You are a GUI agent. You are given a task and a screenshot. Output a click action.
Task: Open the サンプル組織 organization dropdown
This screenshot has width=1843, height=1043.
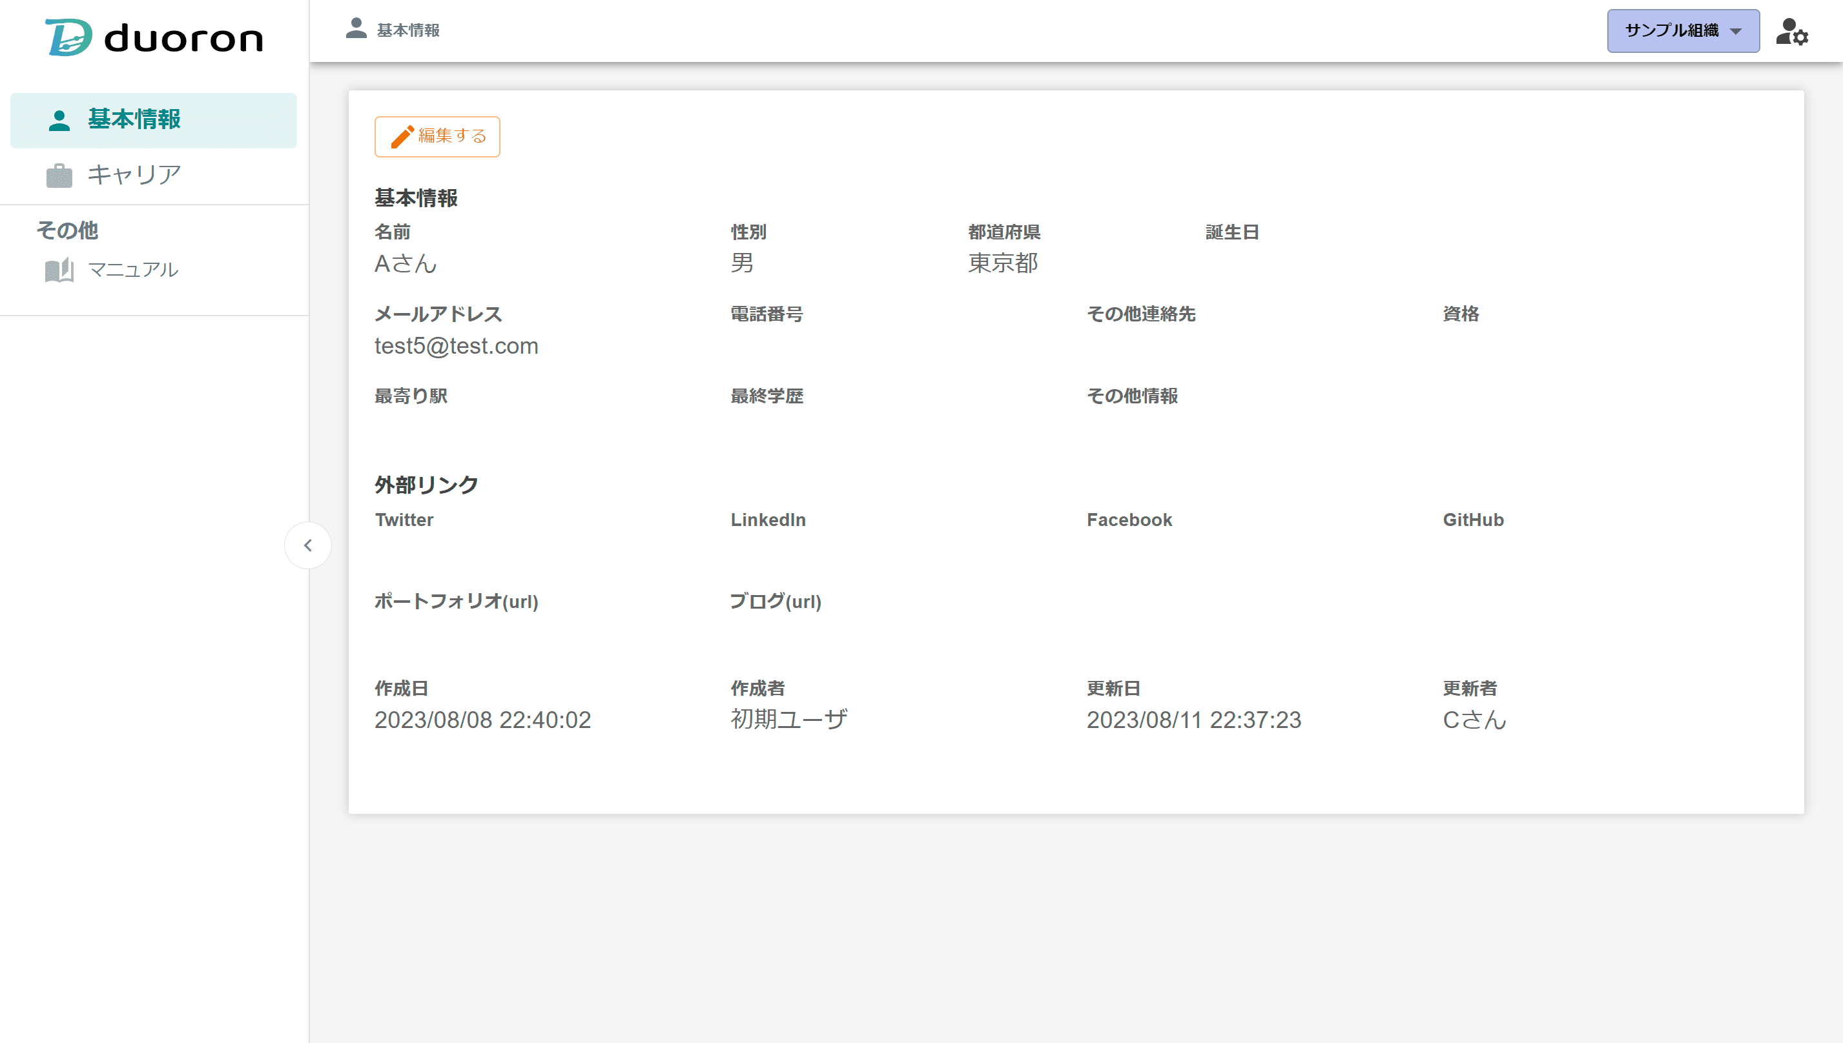1683,31
